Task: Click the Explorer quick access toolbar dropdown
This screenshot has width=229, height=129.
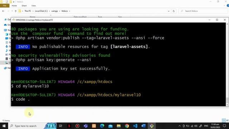Action: click(x=14, y=2)
